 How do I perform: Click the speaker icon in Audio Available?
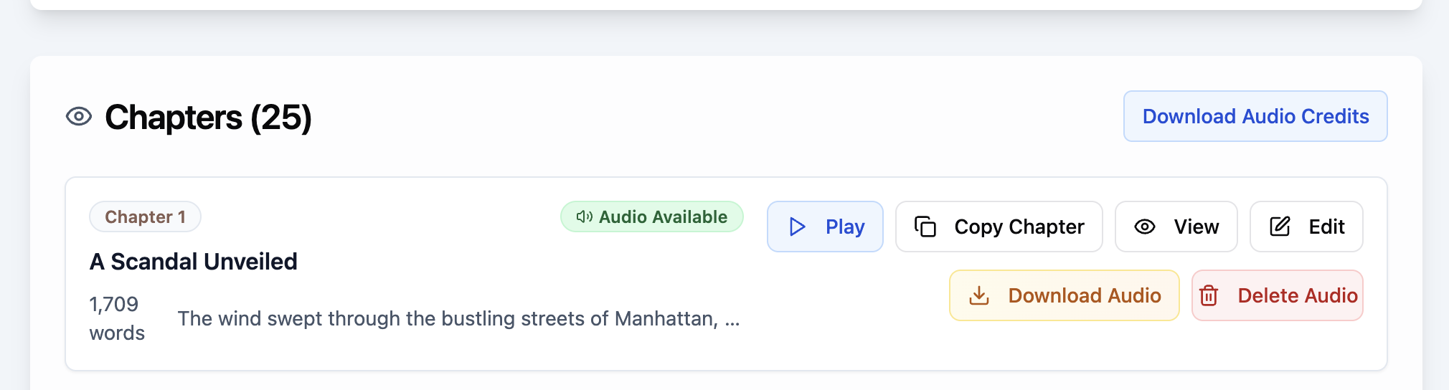pos(584,217)
